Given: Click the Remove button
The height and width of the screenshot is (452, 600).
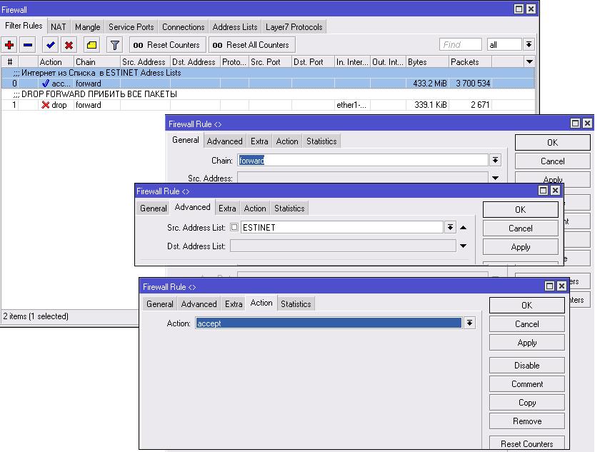Looking at the screenshot, I should [x=527, y=421].
